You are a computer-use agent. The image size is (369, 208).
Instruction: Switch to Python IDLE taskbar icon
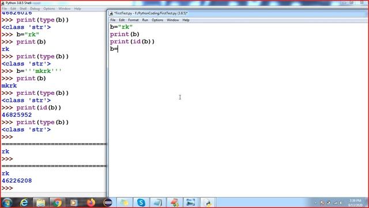208,203
